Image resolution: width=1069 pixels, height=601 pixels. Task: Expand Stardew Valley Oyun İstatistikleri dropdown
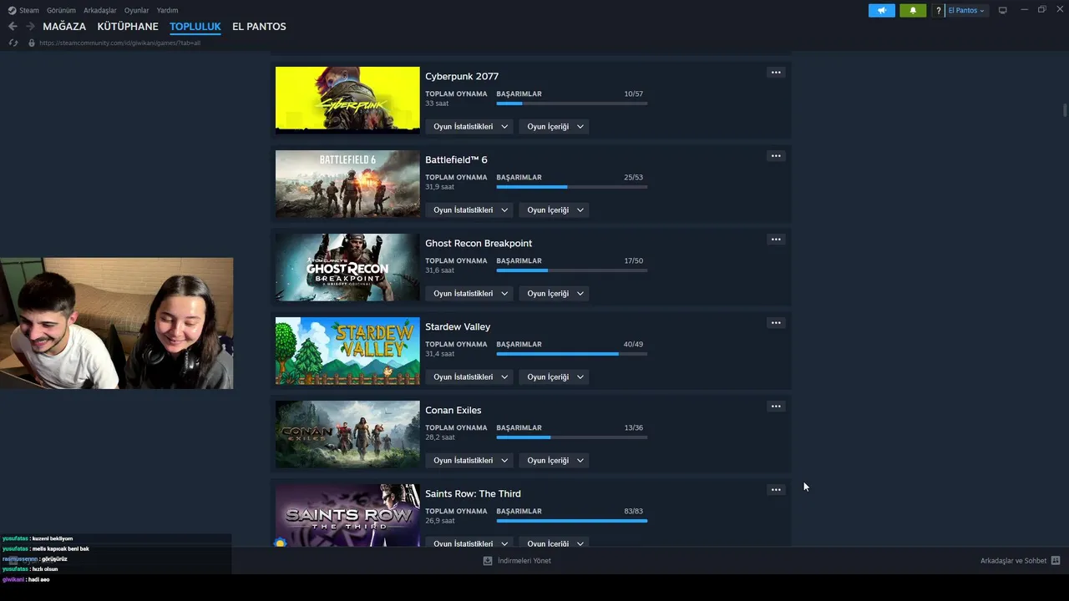[x=469, y=377]
